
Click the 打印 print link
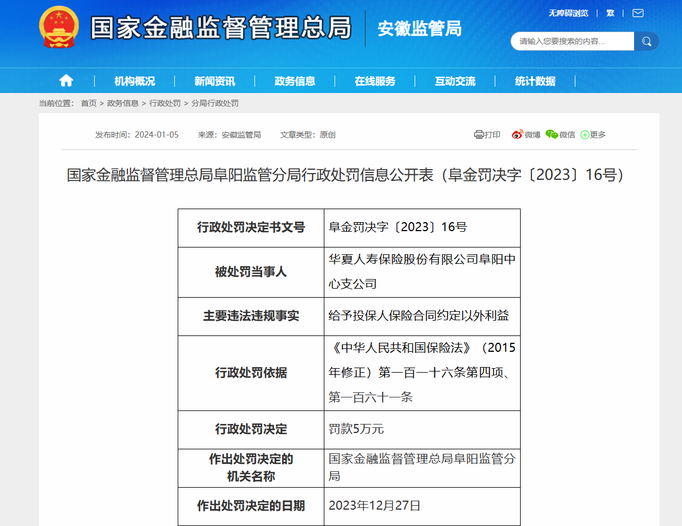click(492, 135)
